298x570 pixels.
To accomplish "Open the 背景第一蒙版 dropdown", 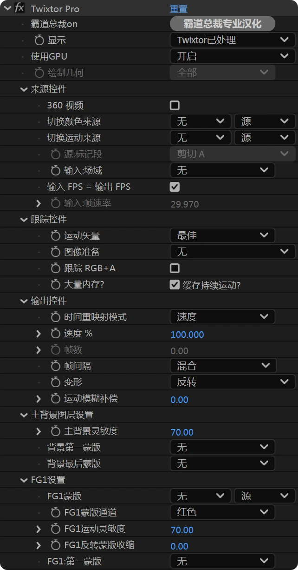I will tap(222, 447).
